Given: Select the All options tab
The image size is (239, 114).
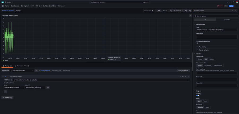Looking at the screenshot, I should [x=205, y=20].
